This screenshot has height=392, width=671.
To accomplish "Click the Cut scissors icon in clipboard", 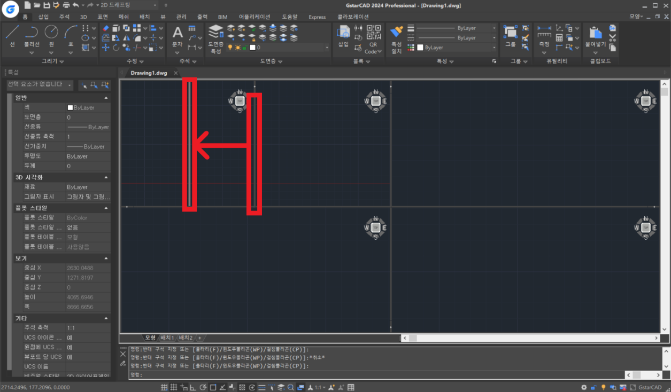I will (613, 37).
